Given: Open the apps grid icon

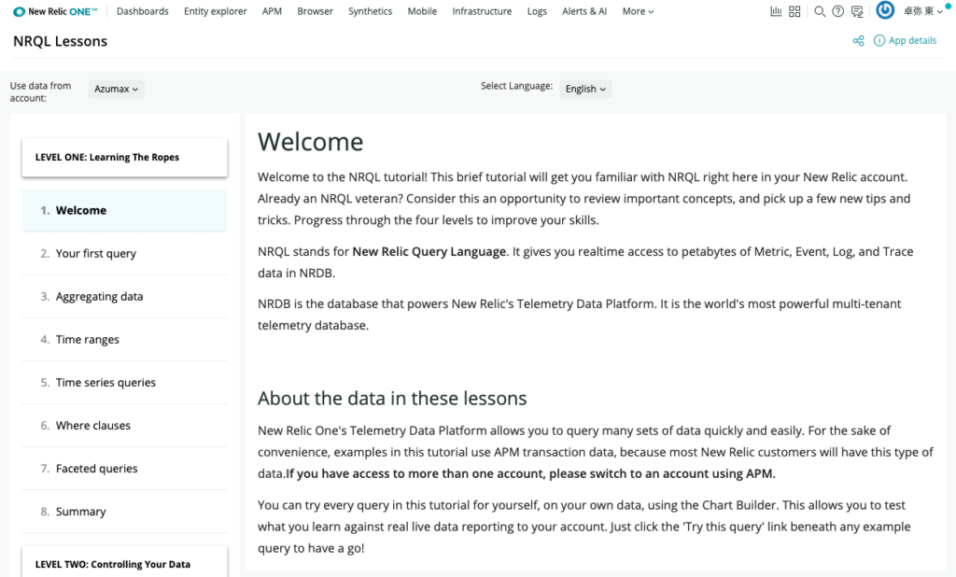Looking at the screenshot, I should tap(794, 11).
